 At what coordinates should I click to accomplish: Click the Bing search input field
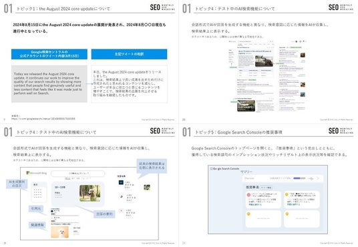(x=78, y=174)
